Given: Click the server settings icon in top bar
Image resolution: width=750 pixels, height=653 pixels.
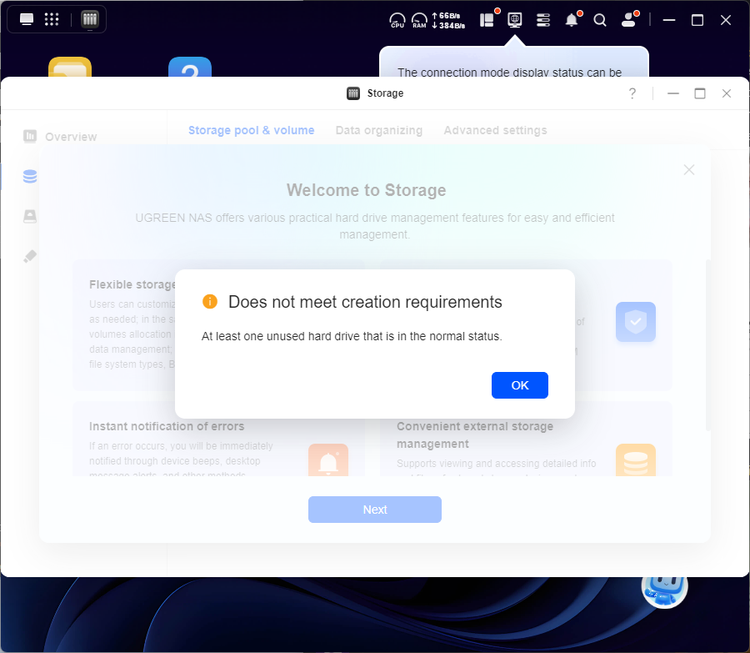Looking at the screenshot, I should click(x=543, y=20).
